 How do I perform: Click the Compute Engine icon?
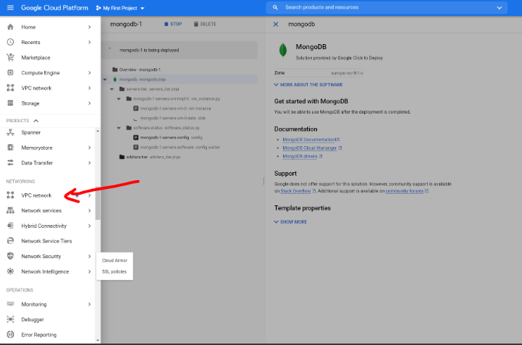tap(10, 72)
